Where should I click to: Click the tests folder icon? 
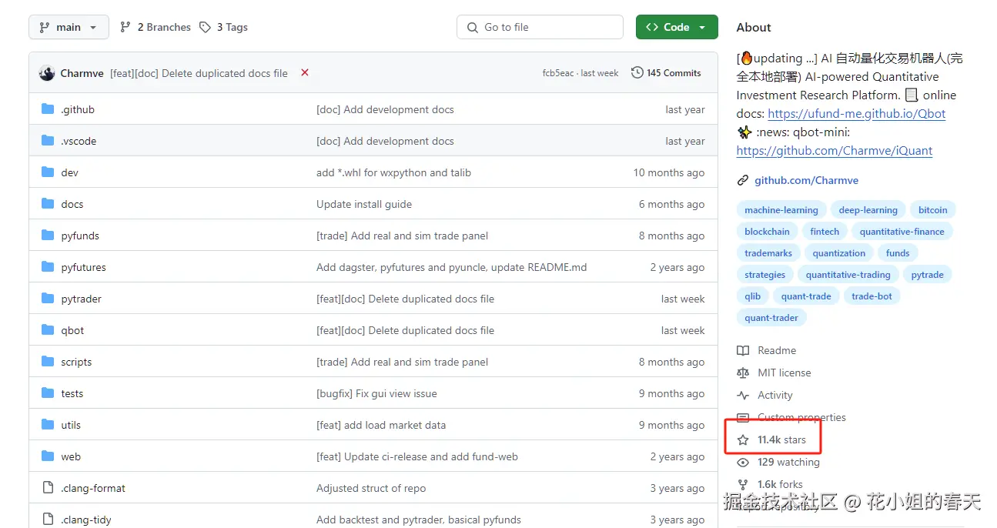point(48,393)
